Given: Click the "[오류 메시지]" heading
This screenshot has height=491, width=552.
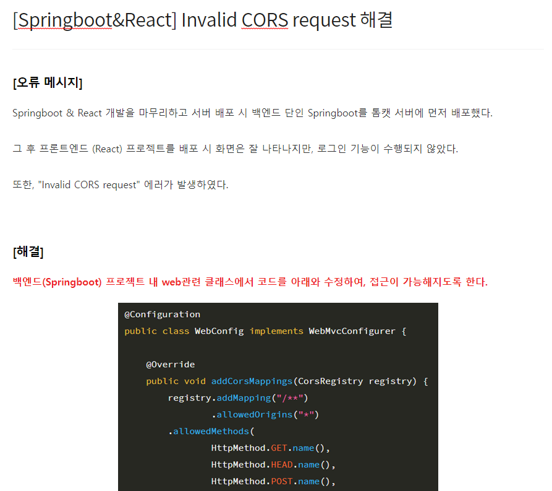Looking at the screenshot, I should click(x=48, y=82).
